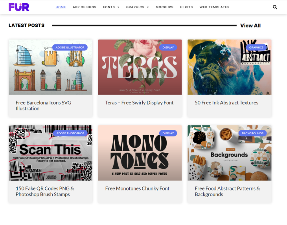Open the FUR logo homepage
Screen dimensions: 287x225
(x=19, y=7)
